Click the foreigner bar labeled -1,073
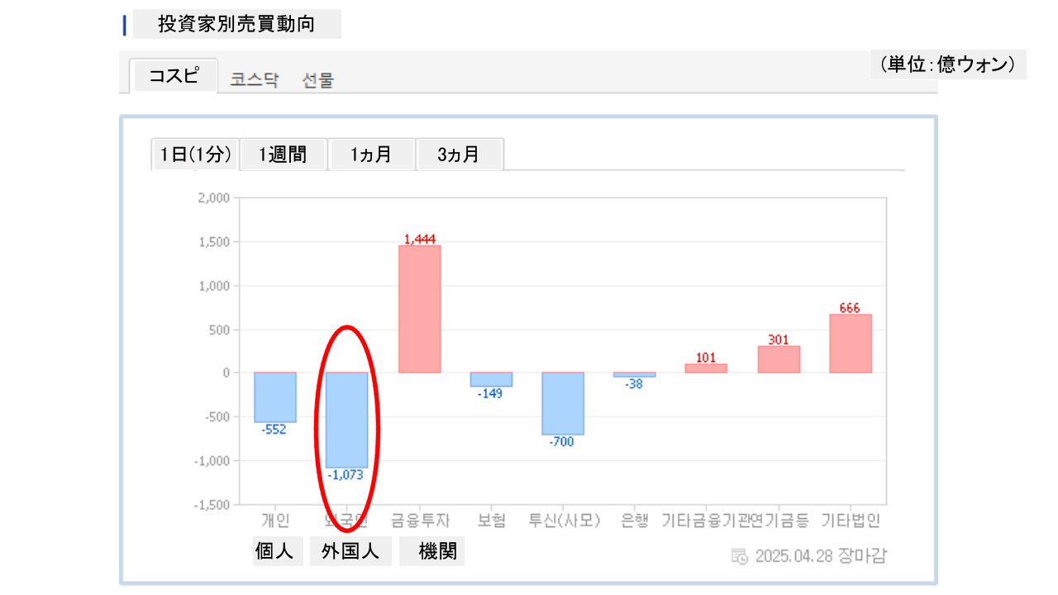1058x595 pixels. 346,420
